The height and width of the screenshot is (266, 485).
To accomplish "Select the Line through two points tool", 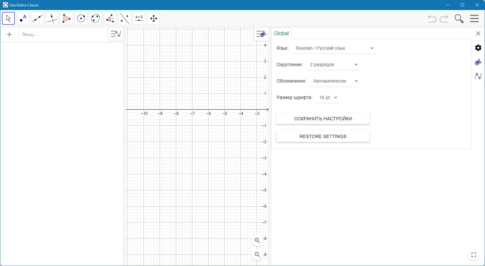I will click(37, 18).
